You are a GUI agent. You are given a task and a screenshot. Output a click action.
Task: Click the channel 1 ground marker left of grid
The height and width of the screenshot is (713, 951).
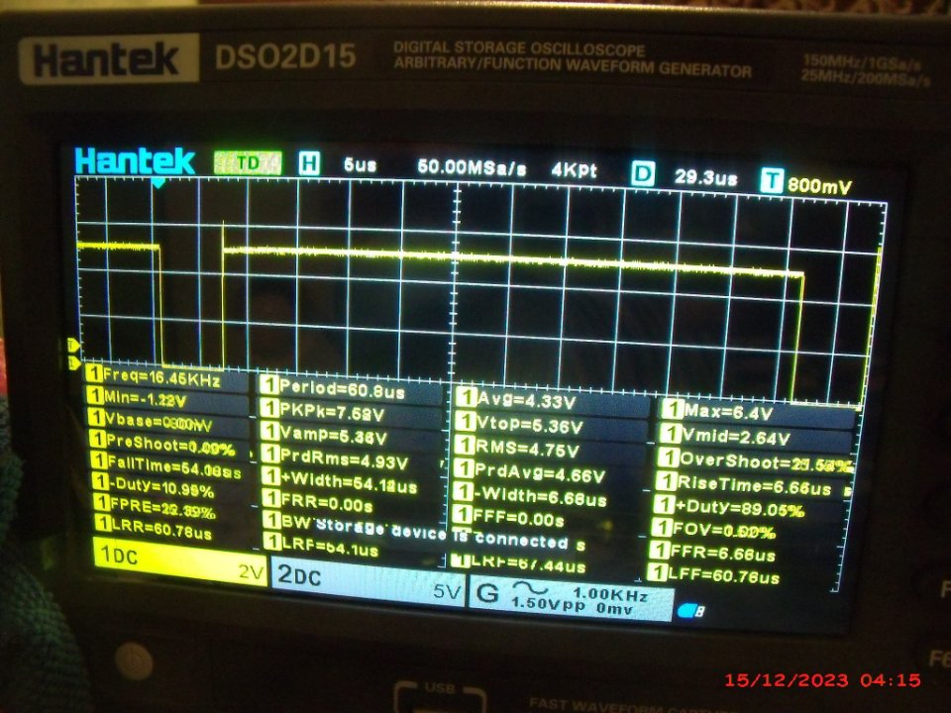(73, 362)
